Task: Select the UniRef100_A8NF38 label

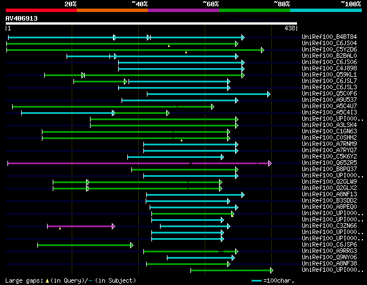Action: [329, 264]
